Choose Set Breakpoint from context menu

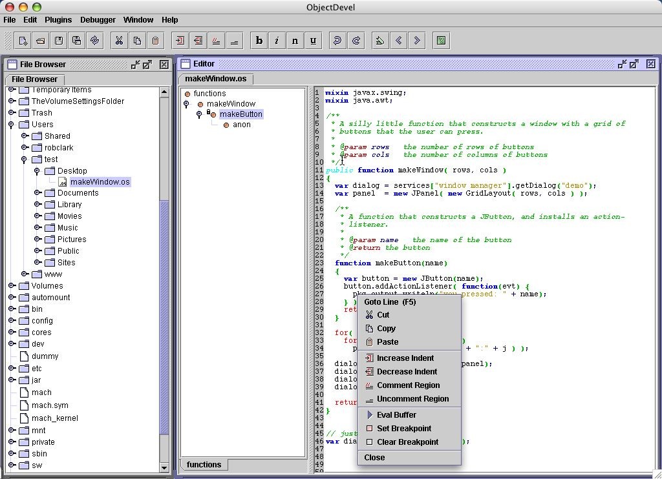click(x=403, y=429)
